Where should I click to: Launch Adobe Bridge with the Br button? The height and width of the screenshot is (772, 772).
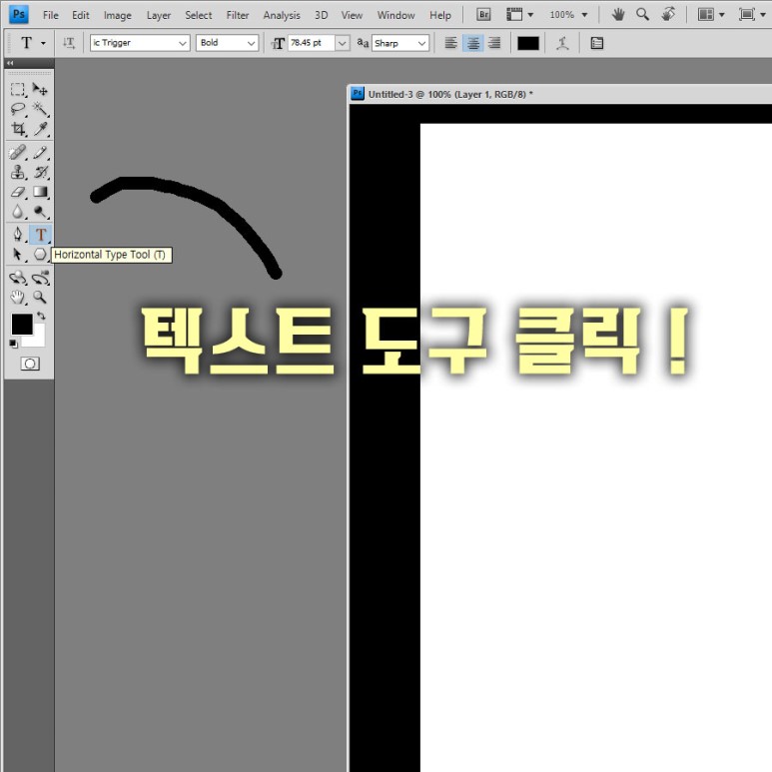tap(483, 15)
